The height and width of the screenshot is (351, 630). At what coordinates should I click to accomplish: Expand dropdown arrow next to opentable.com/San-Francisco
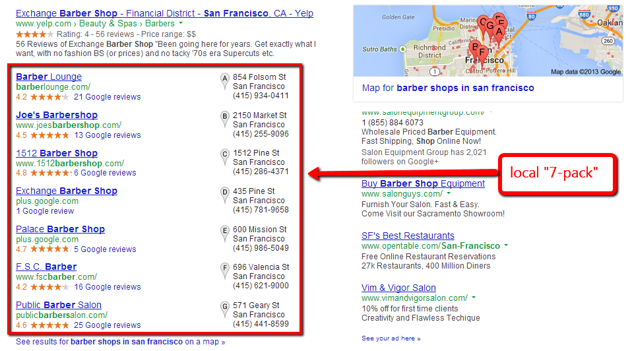point(506,245)
